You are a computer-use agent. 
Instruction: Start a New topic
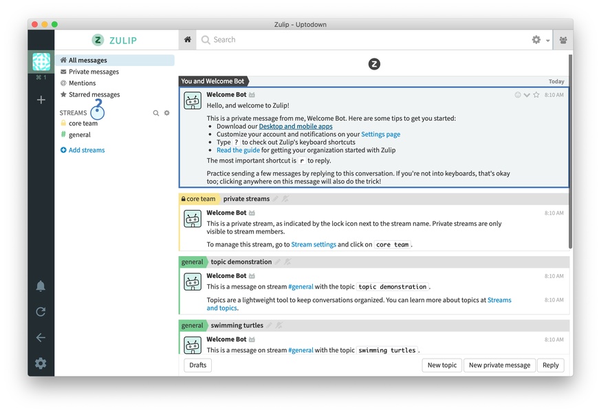click(x=442, y=365)
